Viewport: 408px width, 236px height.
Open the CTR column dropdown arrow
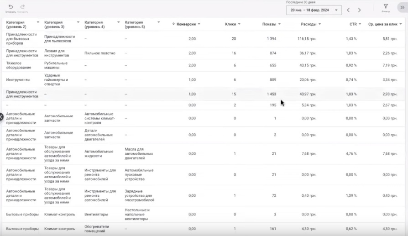point(360,24)
